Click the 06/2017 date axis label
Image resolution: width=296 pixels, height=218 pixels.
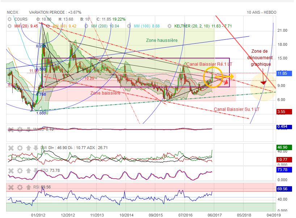pos(215,215)
